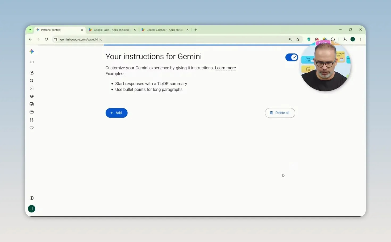Close the Google Calendar tab
Image resolution: width=391 pixels, height=242 pixels.
click(188, 30)
